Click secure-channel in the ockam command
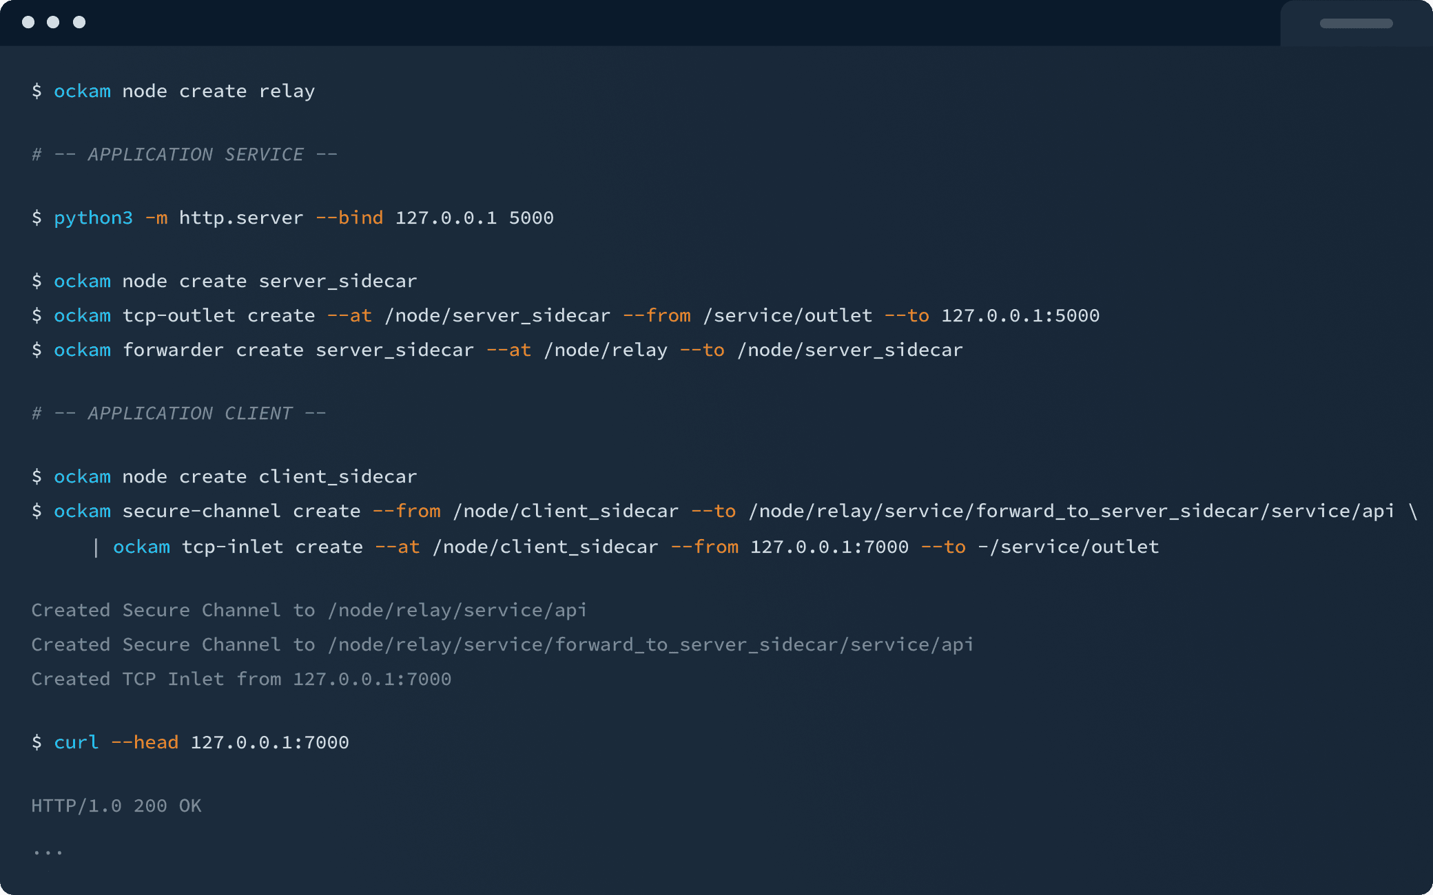 (x=201, y=512)
